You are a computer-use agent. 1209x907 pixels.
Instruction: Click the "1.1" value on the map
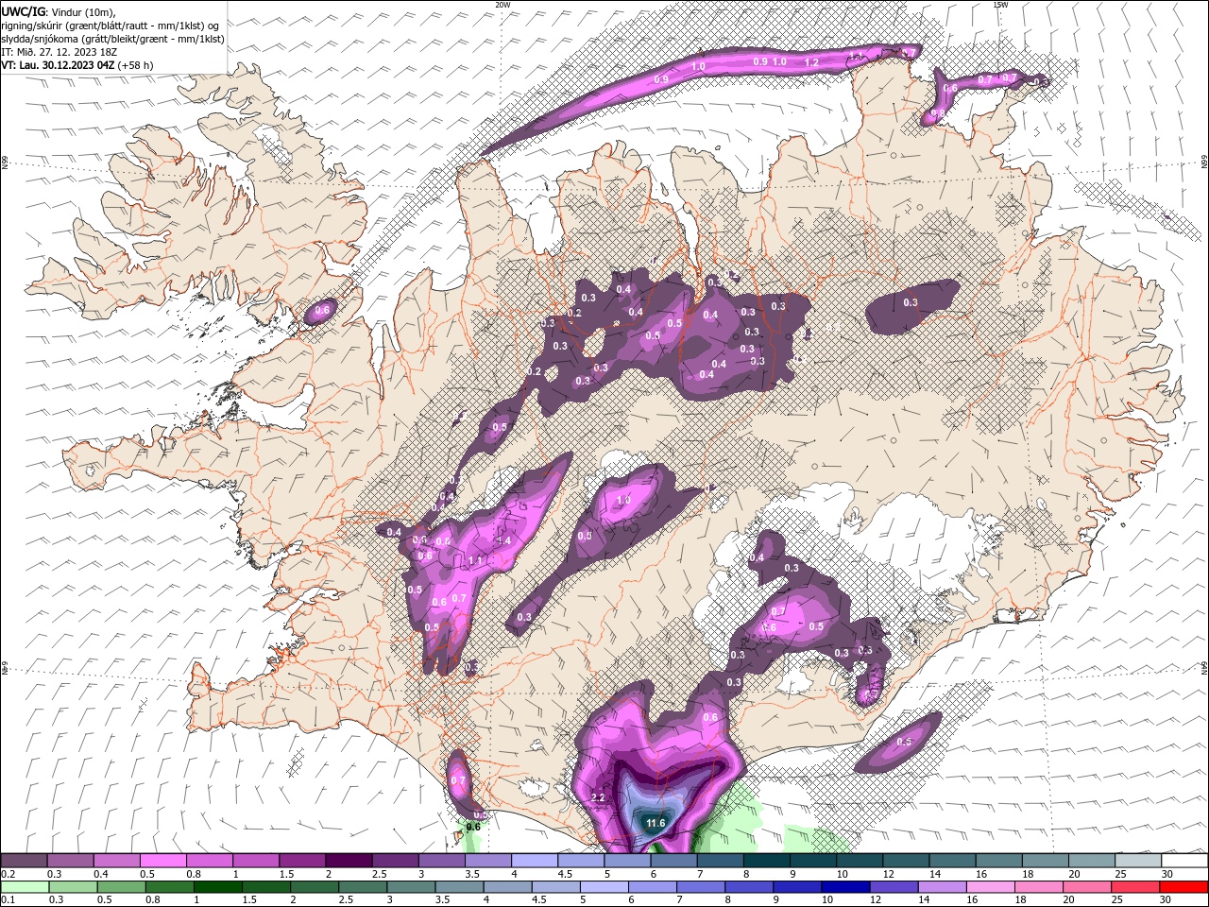coord(476,561)
